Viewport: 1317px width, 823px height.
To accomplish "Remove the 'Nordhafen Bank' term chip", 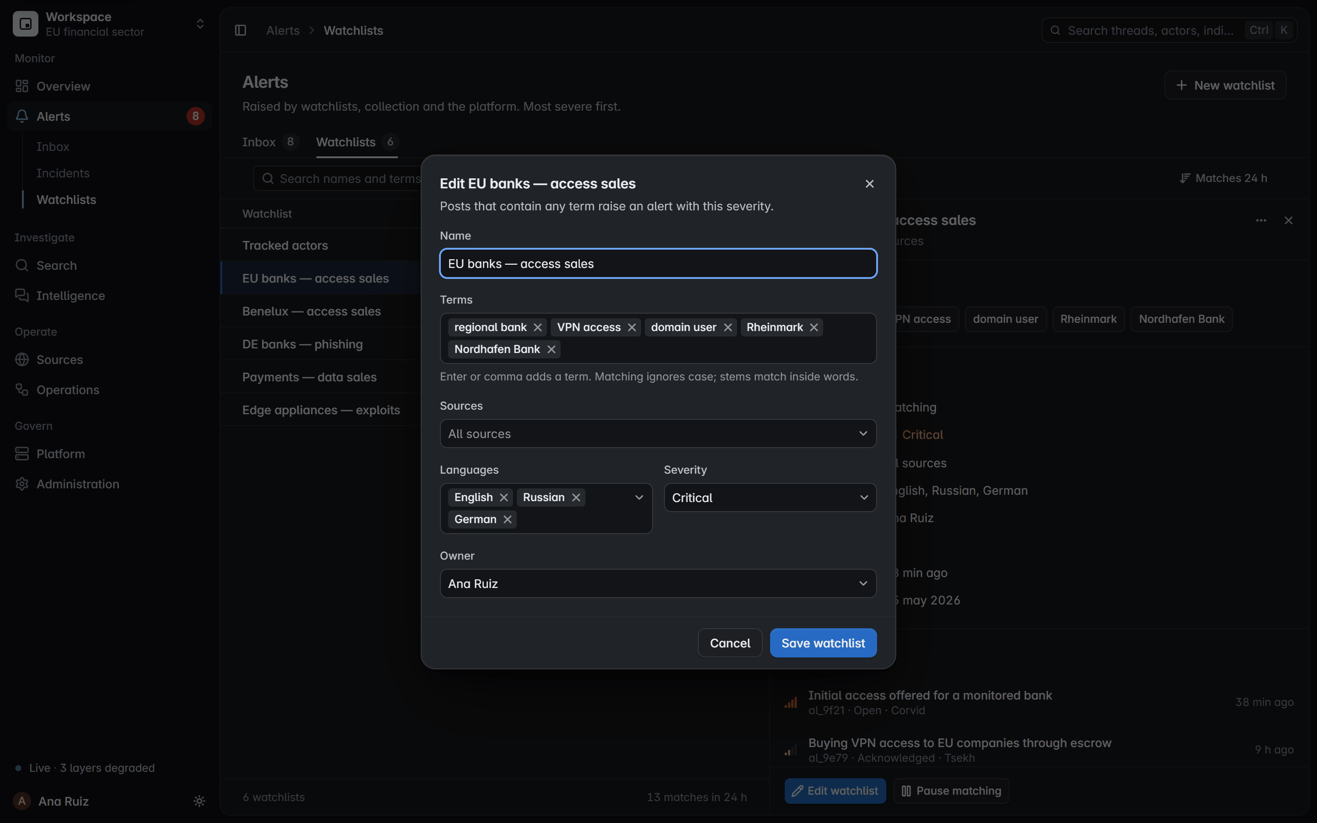I will [551, 349].
